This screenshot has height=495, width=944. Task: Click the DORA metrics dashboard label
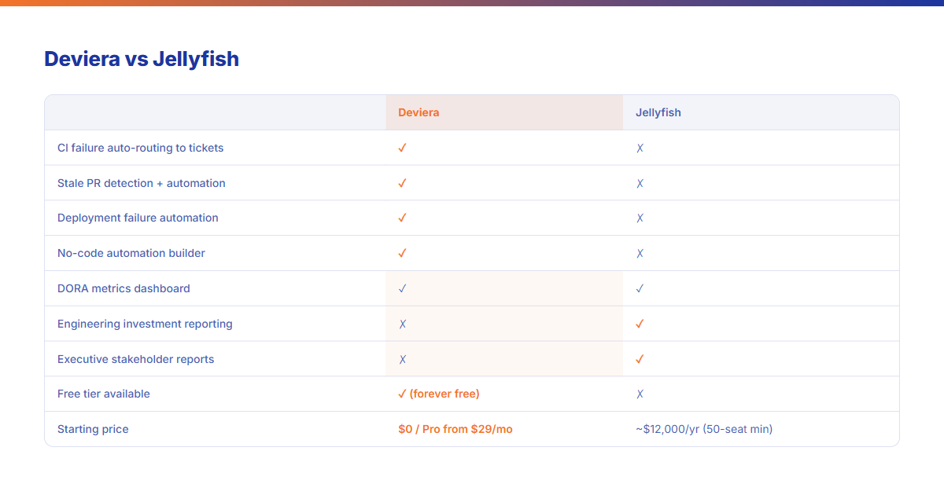pos(124,288)
